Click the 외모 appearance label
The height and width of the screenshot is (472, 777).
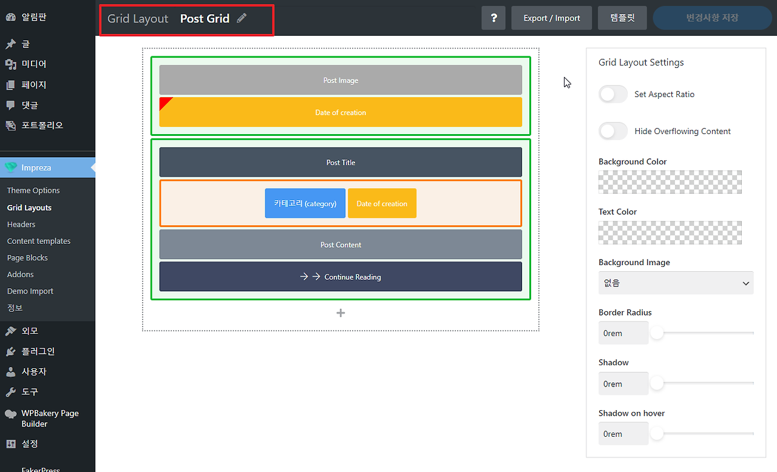tap(30, 331)
